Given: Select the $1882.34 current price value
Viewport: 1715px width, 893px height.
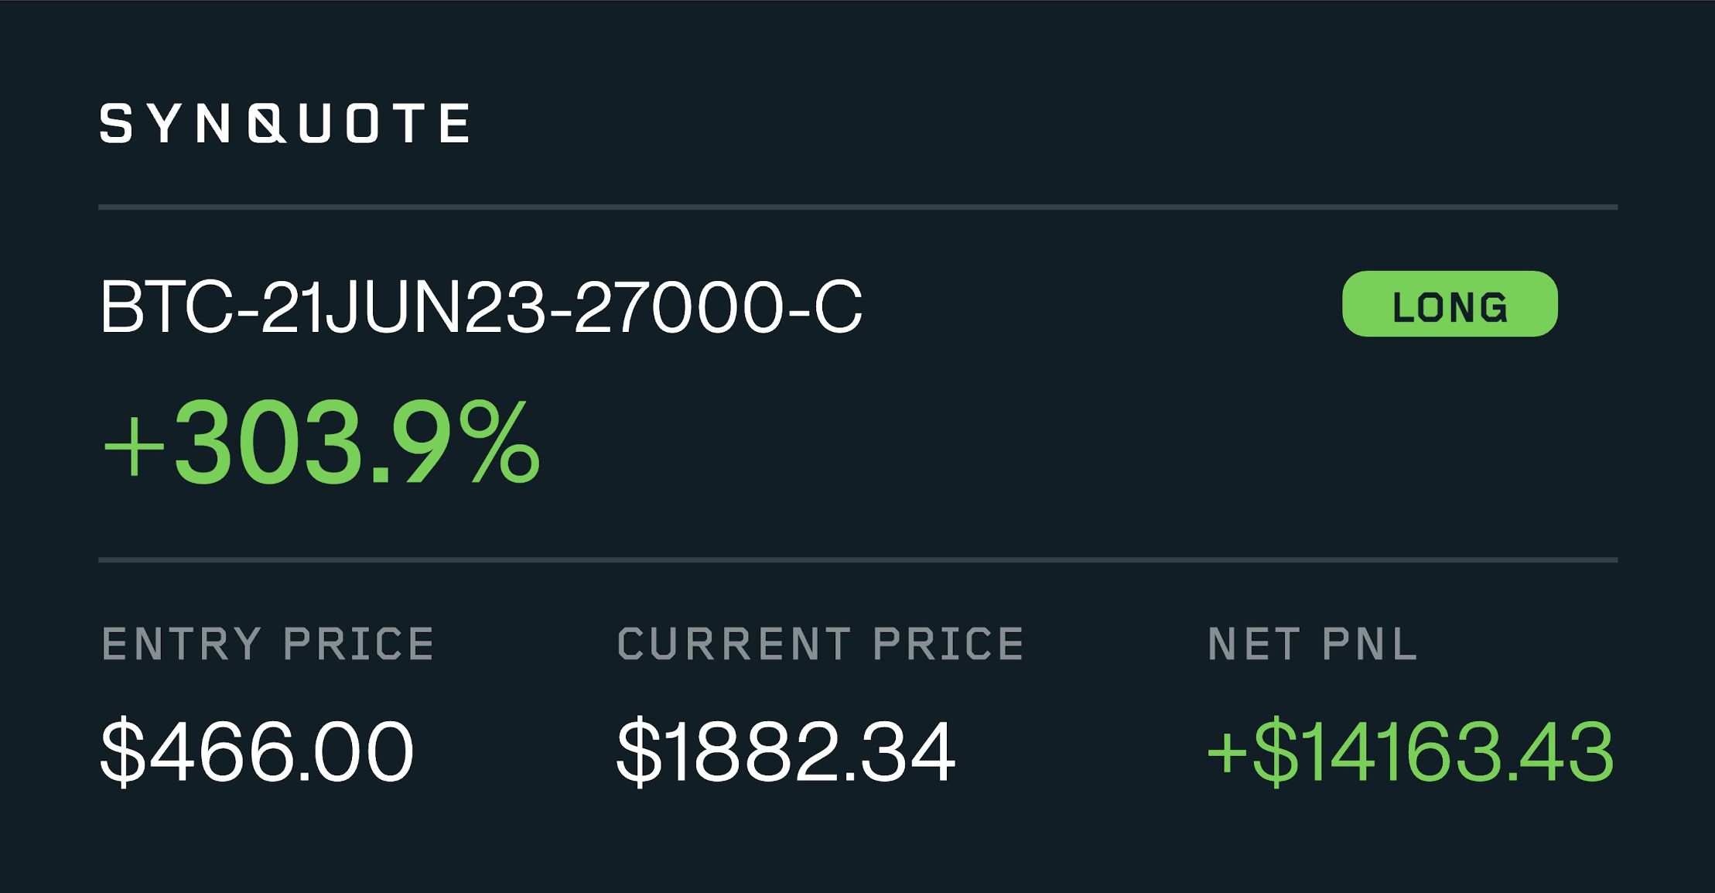Looking at the screenshot, I should point(786,751).
